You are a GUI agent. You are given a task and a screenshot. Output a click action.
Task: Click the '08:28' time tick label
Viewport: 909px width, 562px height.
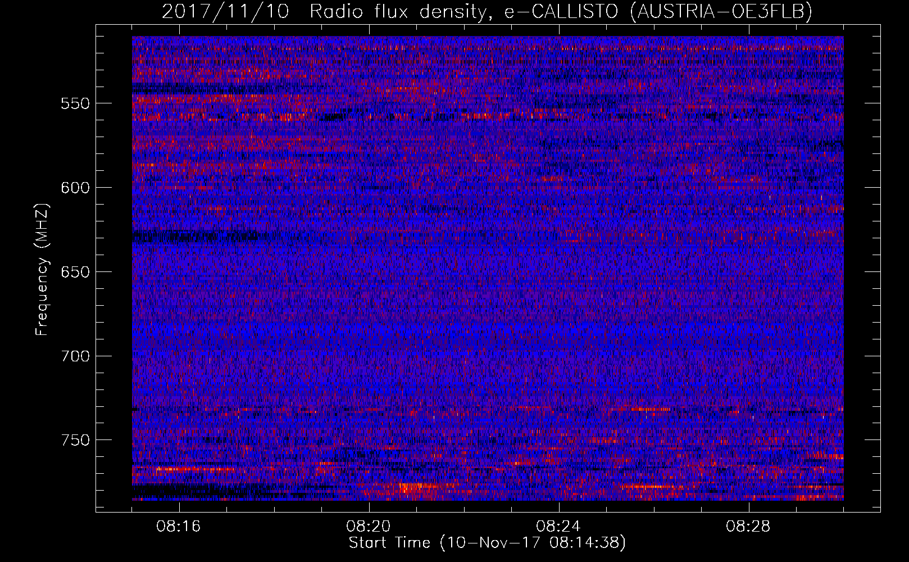coord(748,527)
